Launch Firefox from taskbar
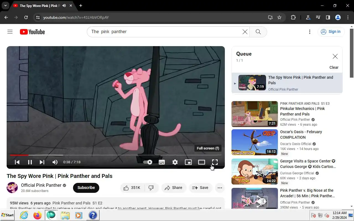Image resolution: width=354 pixels, height=221 pixels. coord(37,215)
